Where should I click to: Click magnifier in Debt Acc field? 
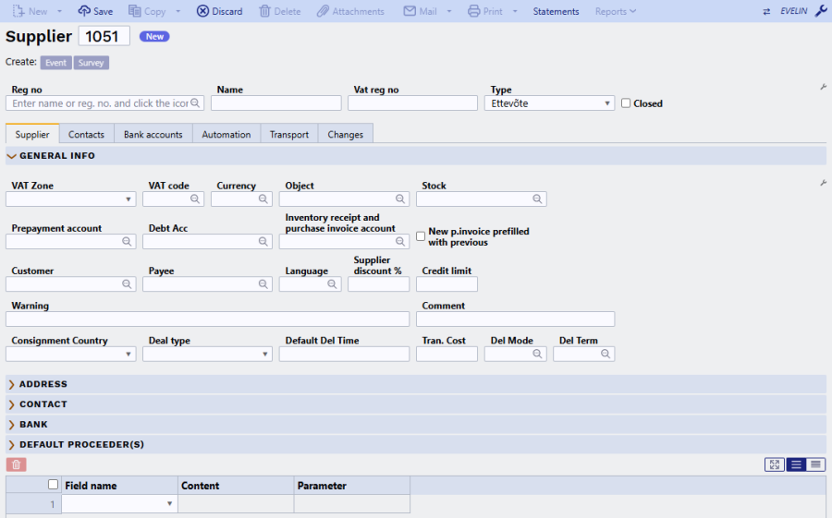[x=263, y=241]
